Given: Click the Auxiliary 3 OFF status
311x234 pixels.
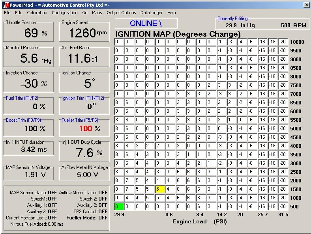Looking at the screenshot, I should coord(52,212).
